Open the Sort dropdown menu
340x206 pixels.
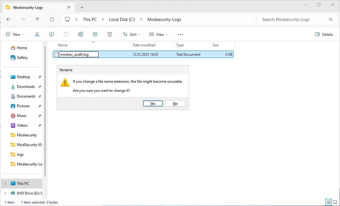[x=131, y=35]
